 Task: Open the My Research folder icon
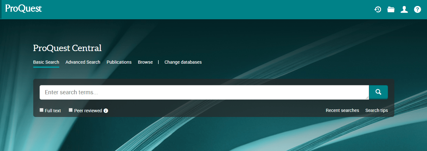(x=391, y=9)
